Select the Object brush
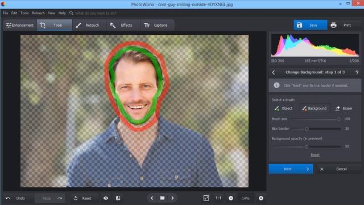This screenshot has height=205, width=364. pyautogui.click(x=283, y=109)
